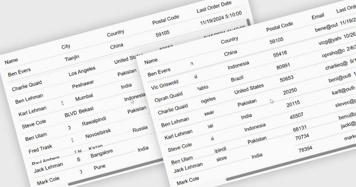Select Mumbai cell in left grid
The width and height of the screenshot is (356, 187).
point(84,97)
